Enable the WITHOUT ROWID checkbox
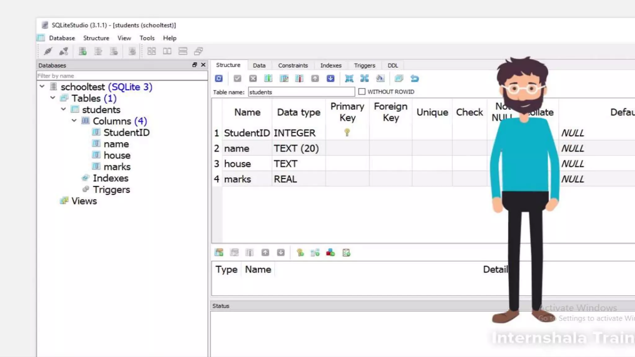The height and width of the screenshot is (357, 635). click(x=362, y=92)
